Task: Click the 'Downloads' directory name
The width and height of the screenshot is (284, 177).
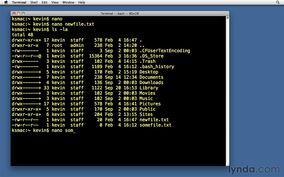Action: (151, 83)
